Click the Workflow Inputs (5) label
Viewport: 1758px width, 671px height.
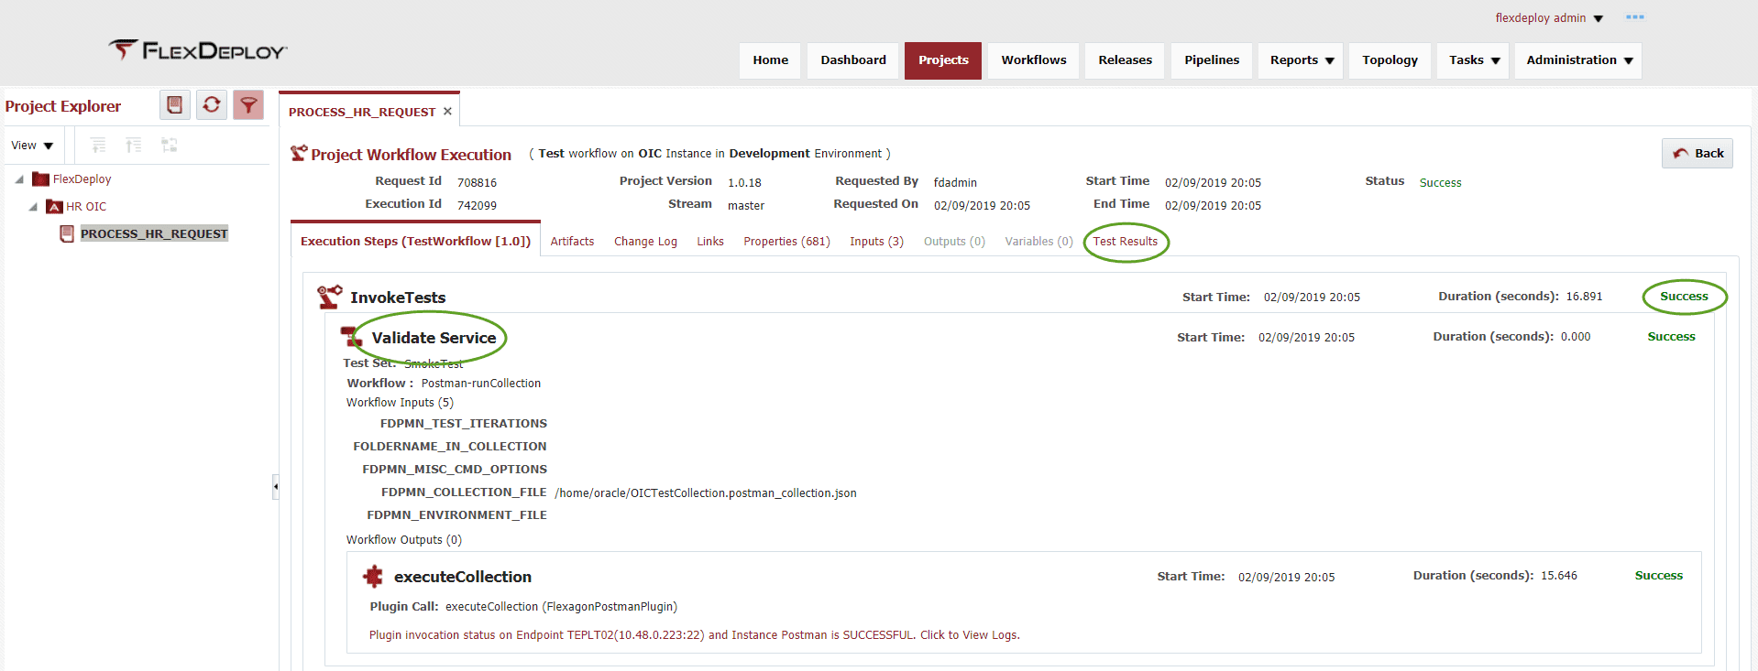click(x=400, y=403)
